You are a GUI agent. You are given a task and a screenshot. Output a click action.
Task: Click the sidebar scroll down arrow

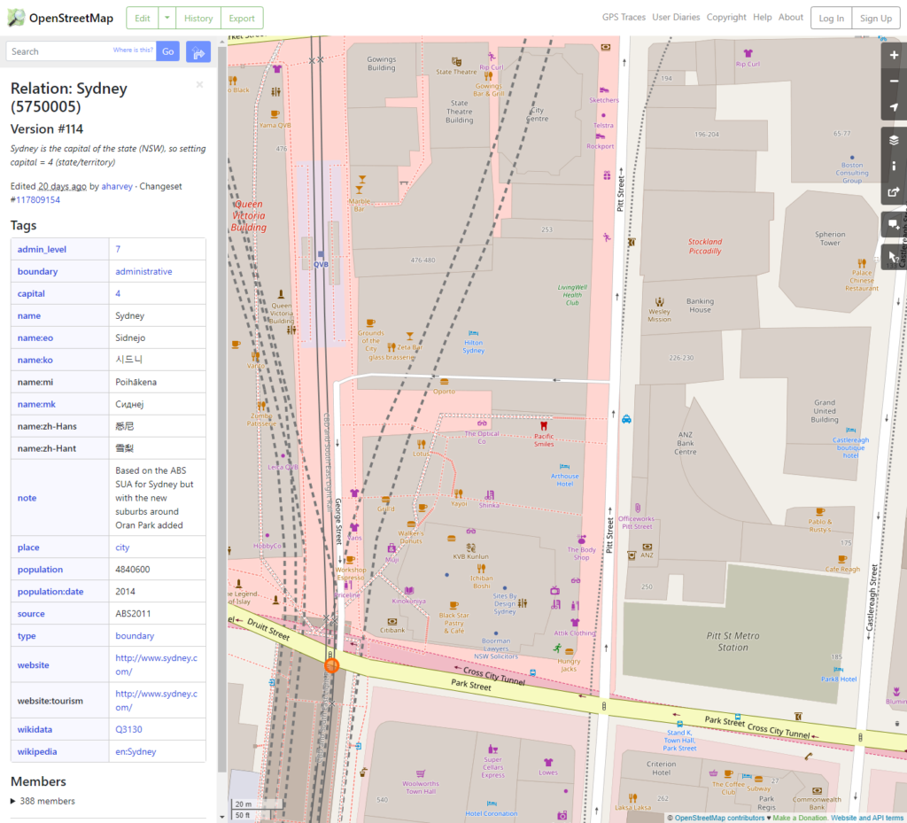point(222,817)
